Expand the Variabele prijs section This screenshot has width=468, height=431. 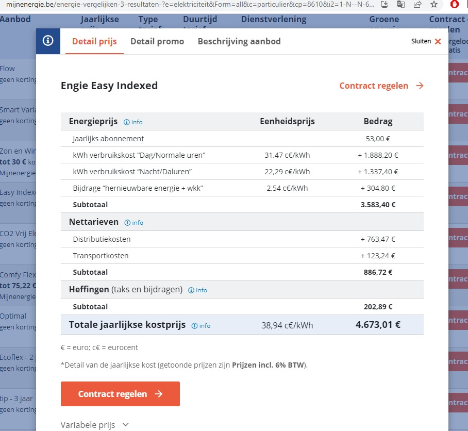95,425
